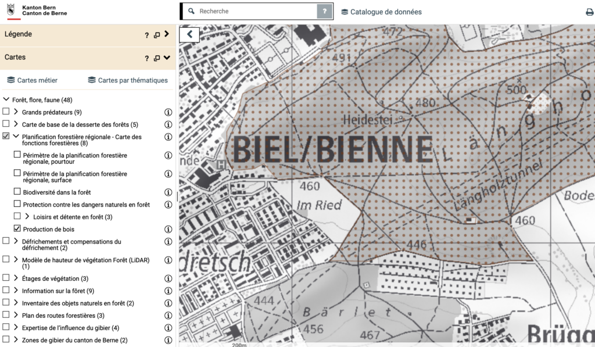Open info for Étages de végétation
Screen dimensions: 595x347
tap(169, 278)
